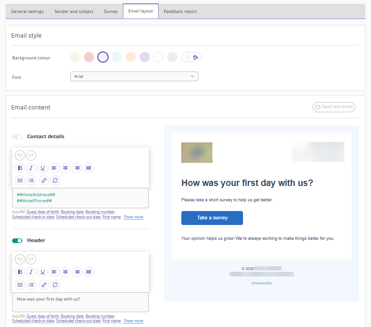371x327 pixels.
Task: Insert Booking number autofill in Header
Action: [100, 316]
